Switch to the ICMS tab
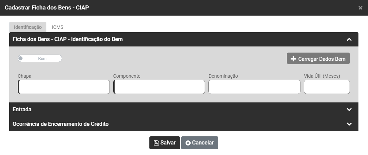Viewport: 368px width, 155px height. pos(58,27)
